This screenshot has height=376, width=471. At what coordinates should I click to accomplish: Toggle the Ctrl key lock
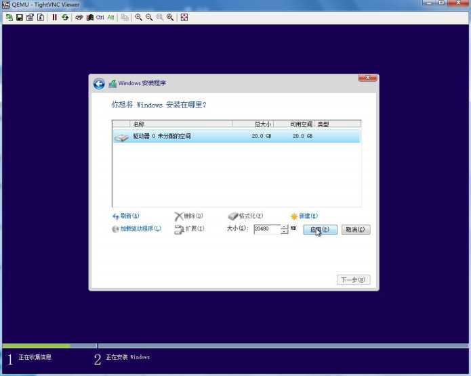pyautogui.click(x=100, y=18)
